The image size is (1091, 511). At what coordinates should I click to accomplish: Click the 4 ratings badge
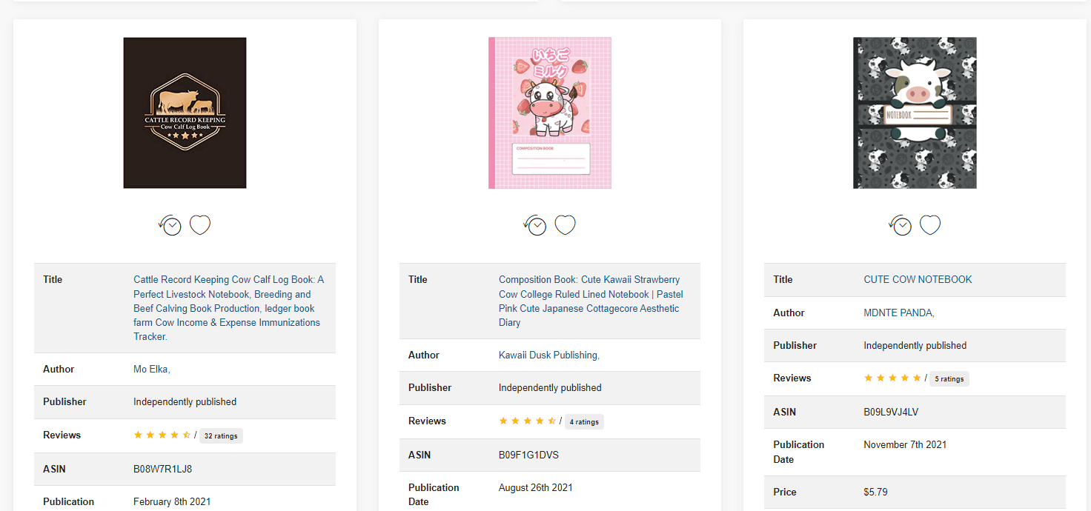tap(584, 421)
